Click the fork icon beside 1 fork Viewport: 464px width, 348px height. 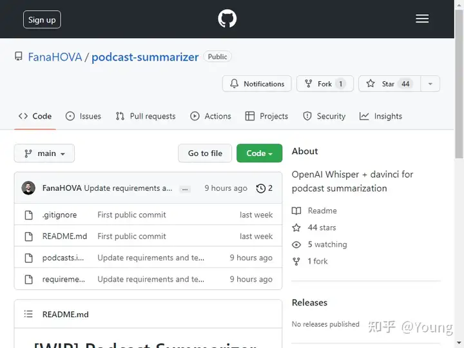[x=296, y=261]
